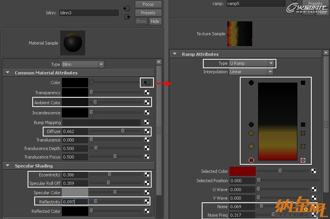The image size is (330, 219).
Task: Click the ramp gradient color bar
Action: pos(278,121)
